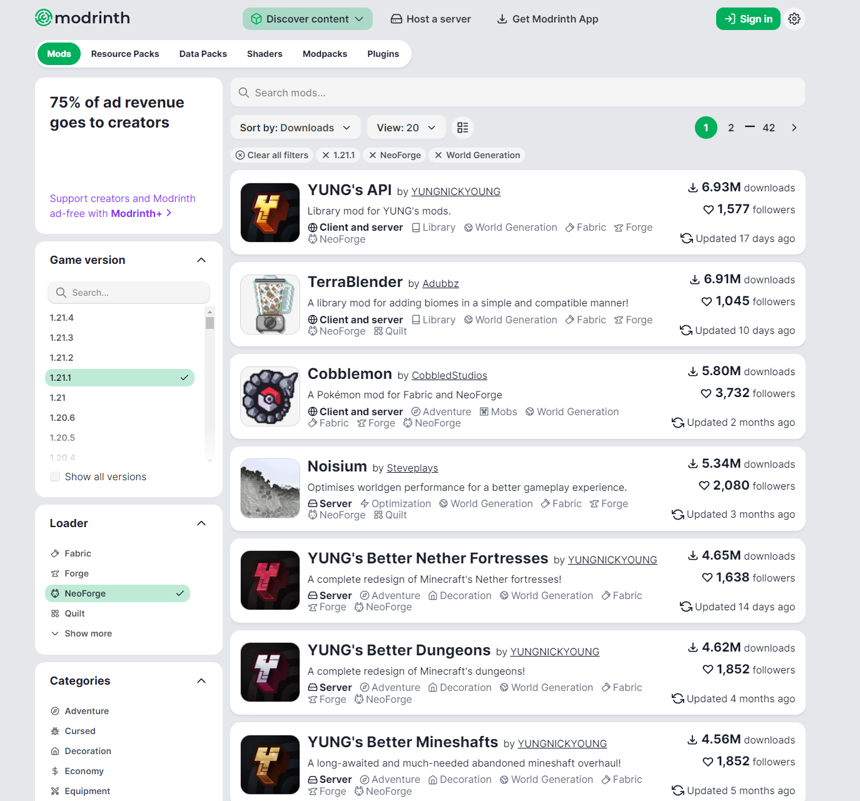The image size is (860, 801).
Task: Click the Adventure category compass icon
Action: [55, 711]
